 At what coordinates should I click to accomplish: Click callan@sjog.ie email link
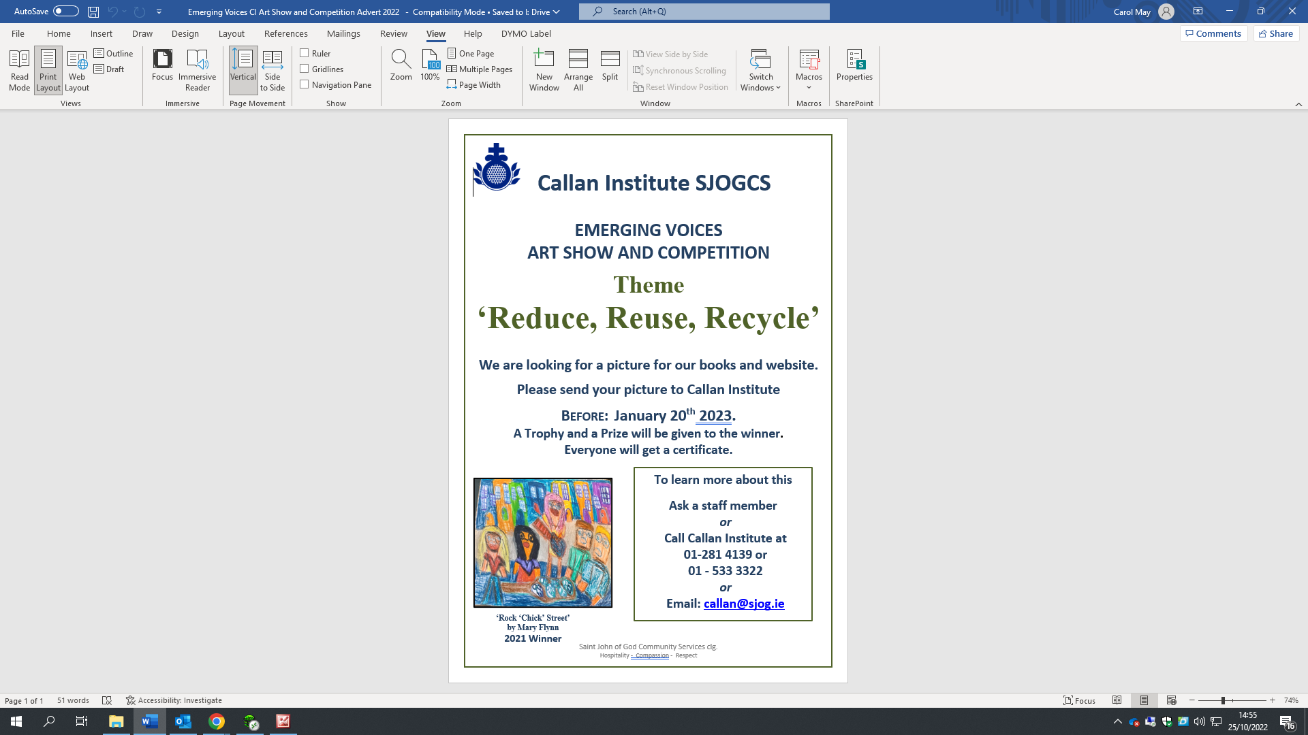[x=744, y=603]
